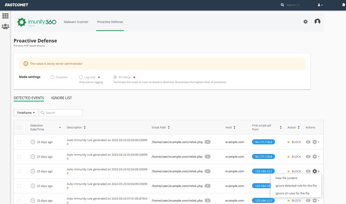Screen dimensions: 346x204
Task: Open the Ignore List tab
Action: click(x=61, y=98)
